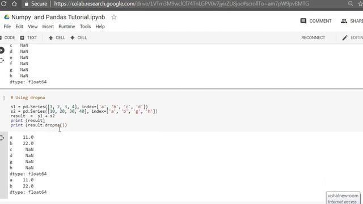Move cell down with arrow icon
The width and height of the screenshot is (363, 204).
[78, 38]
